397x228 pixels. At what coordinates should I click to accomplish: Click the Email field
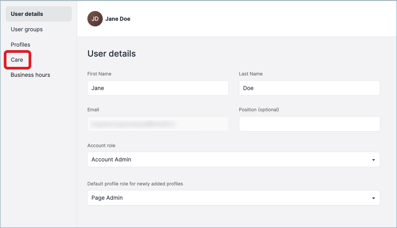[x=158, y=124]
